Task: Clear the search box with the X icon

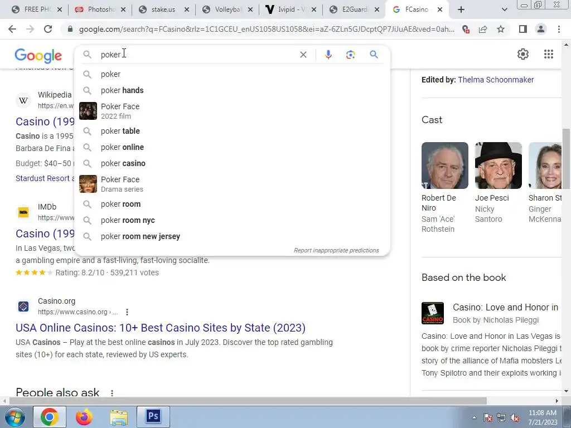Action: coord(303,55)
